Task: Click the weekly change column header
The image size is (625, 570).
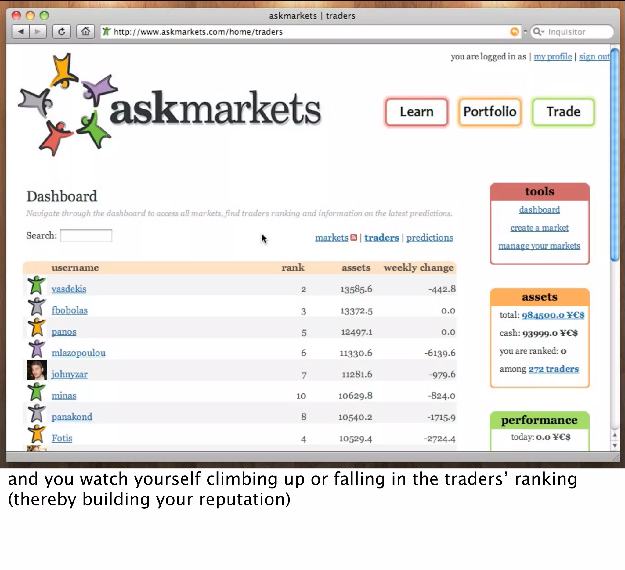Action: (x=418, y=268)
